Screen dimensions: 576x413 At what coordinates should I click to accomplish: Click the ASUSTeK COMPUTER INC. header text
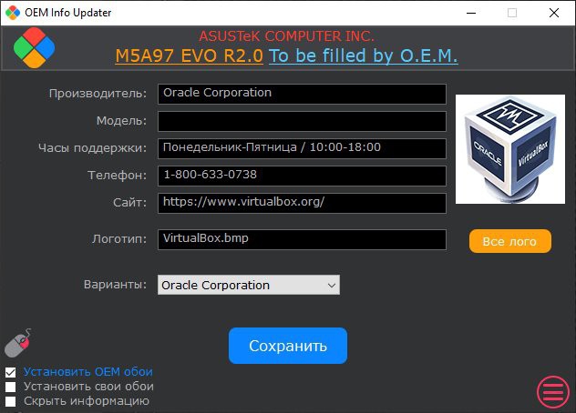(286, 36)
